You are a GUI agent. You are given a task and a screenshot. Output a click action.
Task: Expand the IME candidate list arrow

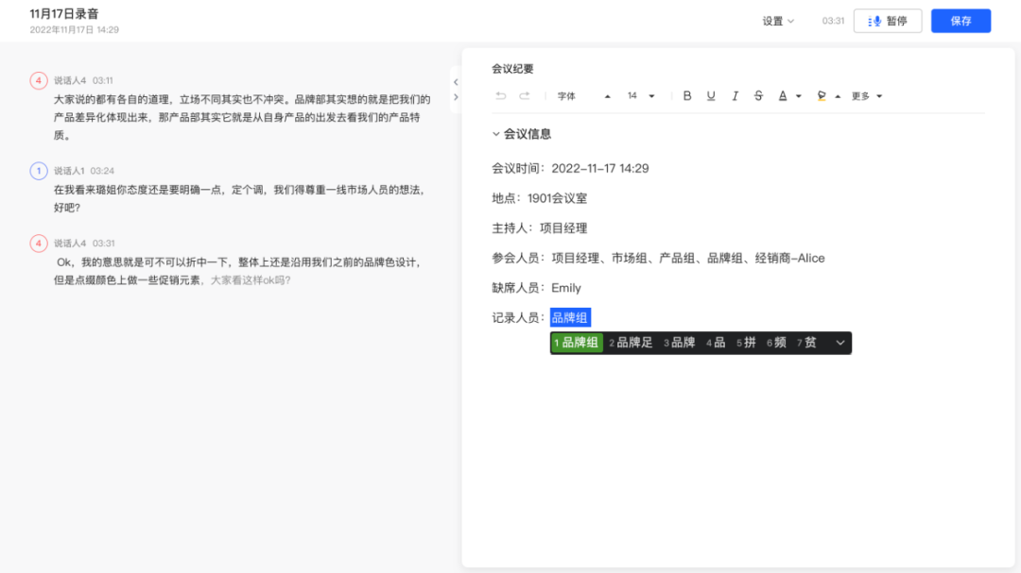(839, 343)
